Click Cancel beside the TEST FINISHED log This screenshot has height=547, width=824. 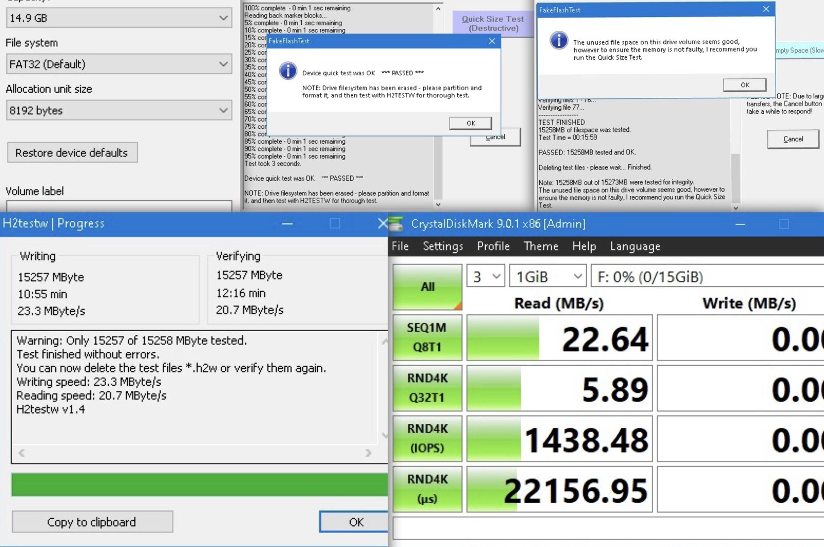(793, 139)
